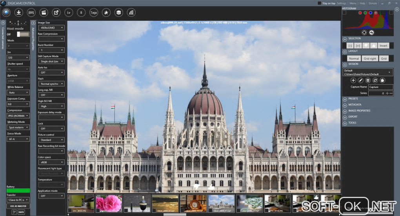Open the White Balance Auto dropdown
The width and height of the screenshot is (400, 216).
[18, 93]
